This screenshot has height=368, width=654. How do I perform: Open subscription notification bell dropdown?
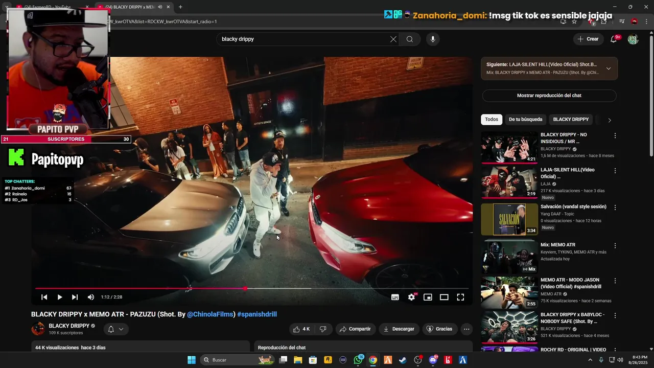(x=115, y=329)
